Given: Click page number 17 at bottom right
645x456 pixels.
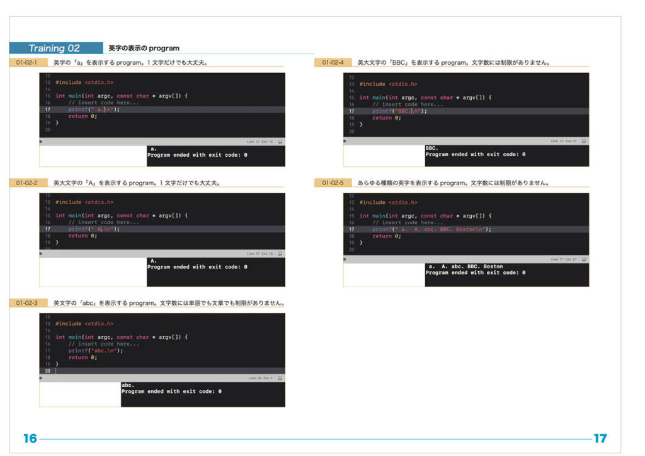Looking at the screenshot, I should [600, 438].
